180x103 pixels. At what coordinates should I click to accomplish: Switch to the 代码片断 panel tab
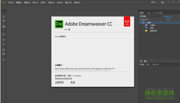(x=155, y=65)
